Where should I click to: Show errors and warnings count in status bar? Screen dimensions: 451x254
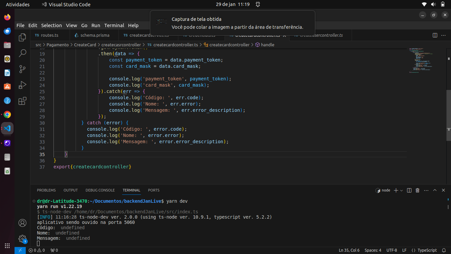pos(37,250)
